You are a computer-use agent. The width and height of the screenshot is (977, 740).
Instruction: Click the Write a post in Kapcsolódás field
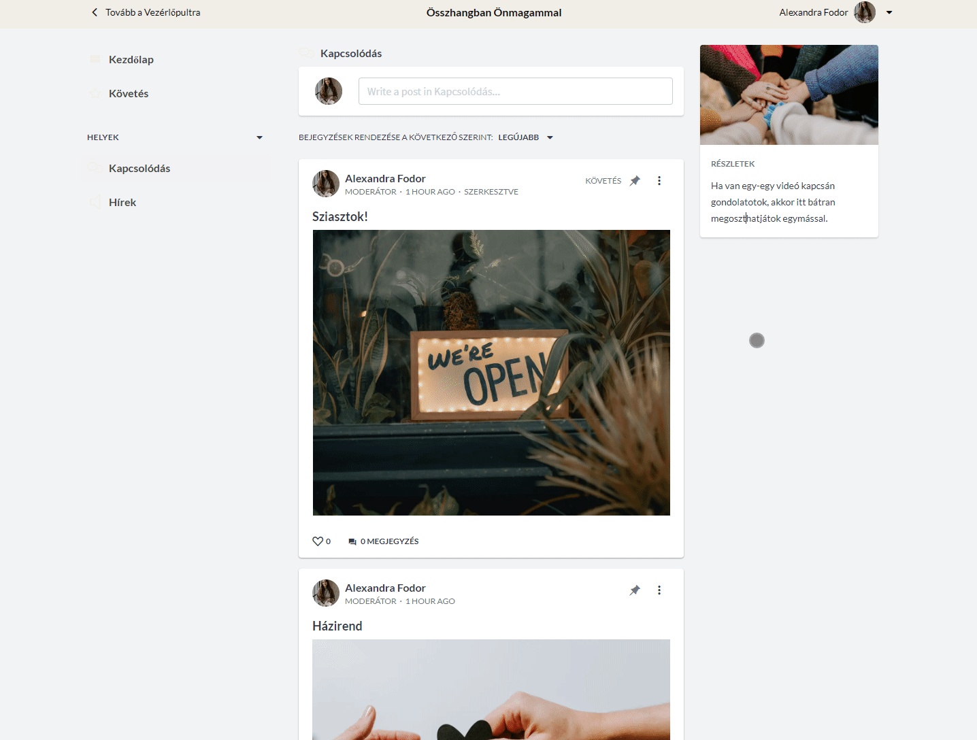tap(516, 91)
